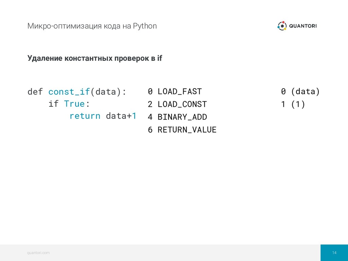Click the gray footer bar
This screenshot has width=348, height=261.
coord(160,253)
